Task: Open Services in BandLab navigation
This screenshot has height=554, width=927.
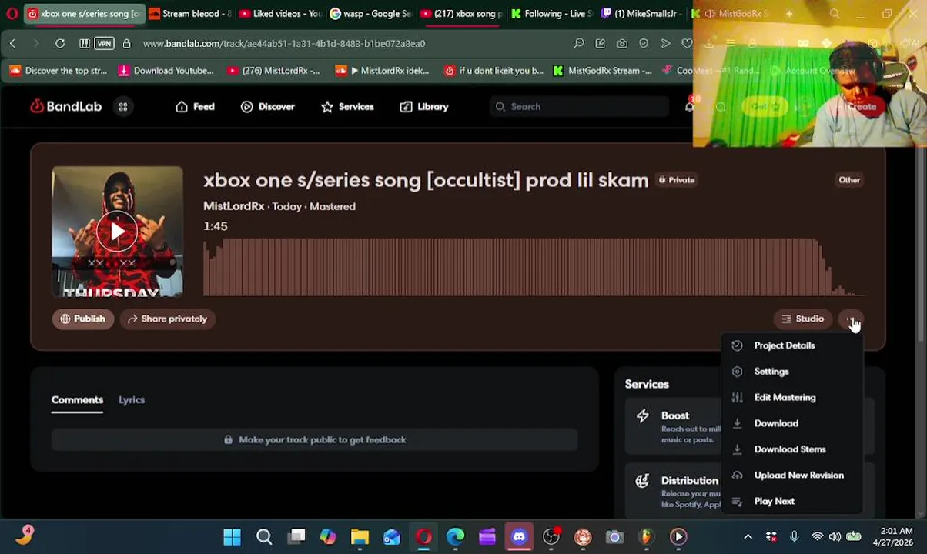Action: coord(347,107)
